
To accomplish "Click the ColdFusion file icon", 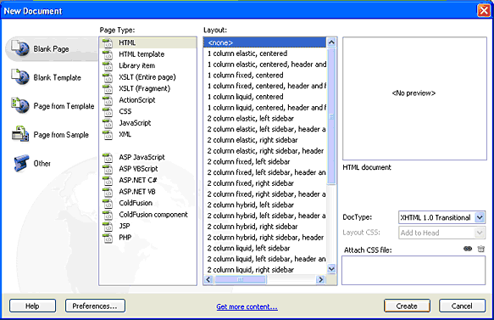I will [108, 203].
